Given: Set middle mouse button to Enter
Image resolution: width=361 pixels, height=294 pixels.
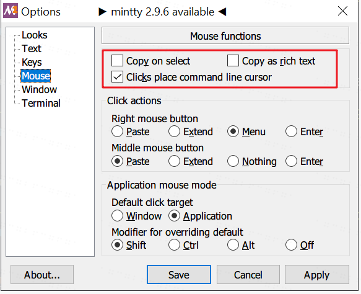Looking at the screenshot, I should 305,161.
